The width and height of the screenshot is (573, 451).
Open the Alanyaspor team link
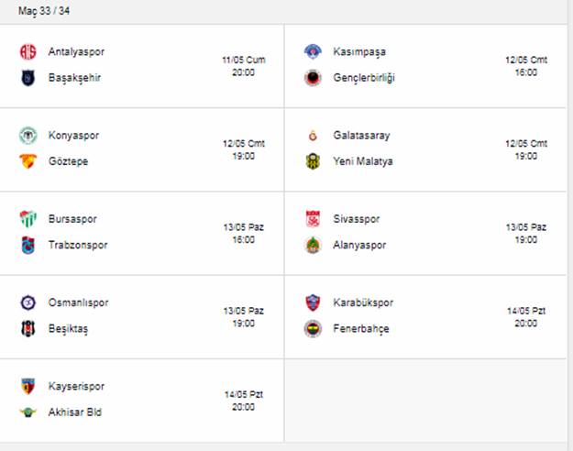click(360, 245)
